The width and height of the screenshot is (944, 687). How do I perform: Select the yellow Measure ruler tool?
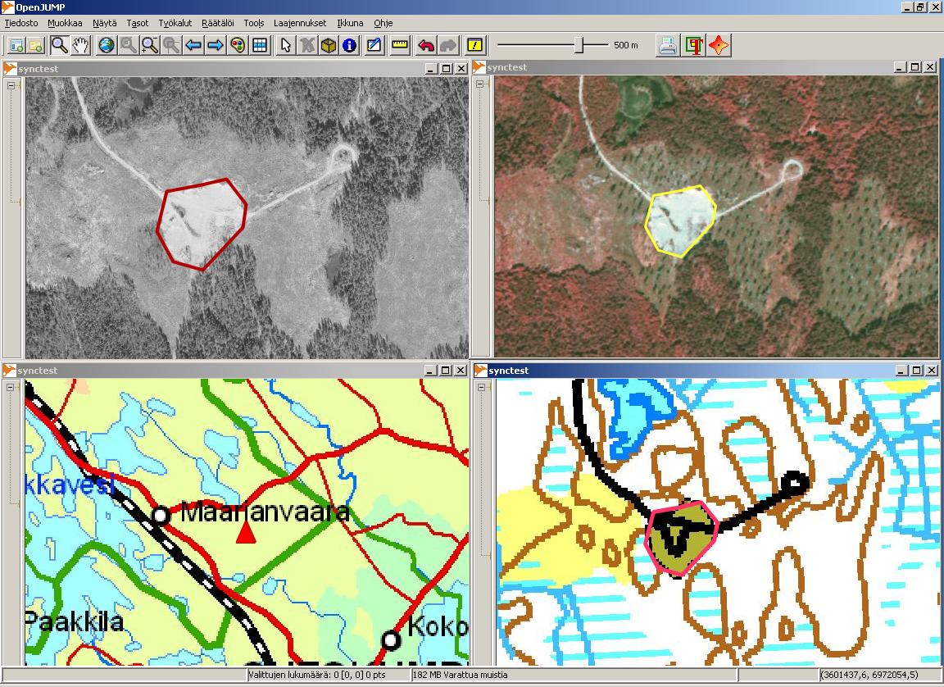coord(400,45)
